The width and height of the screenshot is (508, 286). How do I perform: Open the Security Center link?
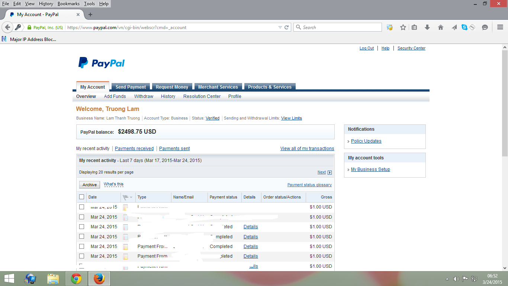[x=411, y=48]
